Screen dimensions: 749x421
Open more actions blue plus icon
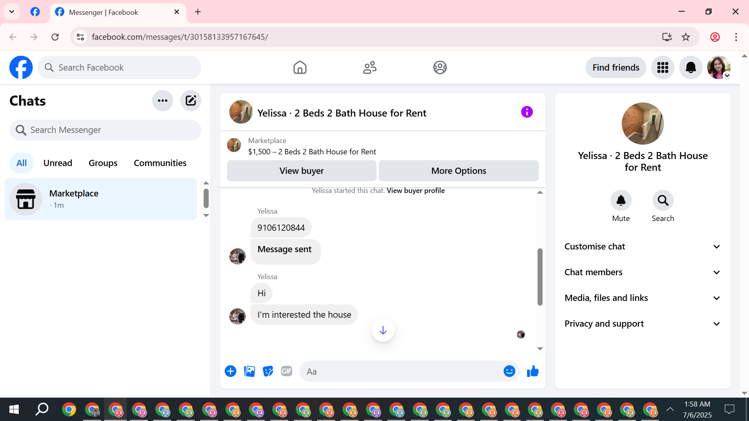[231, 371]
